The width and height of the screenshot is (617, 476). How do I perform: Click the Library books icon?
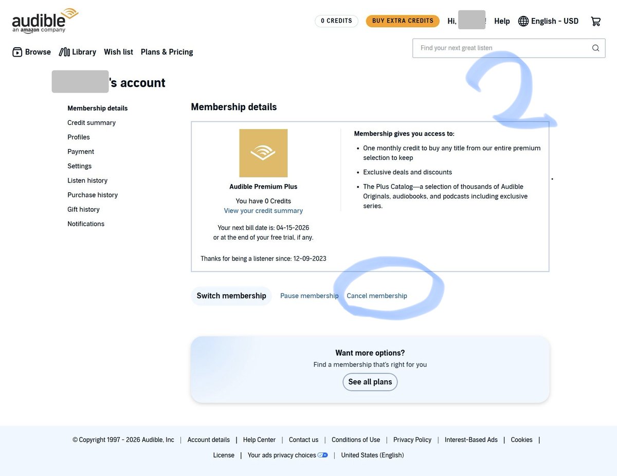pyautogui.click(x=64, y=52)
